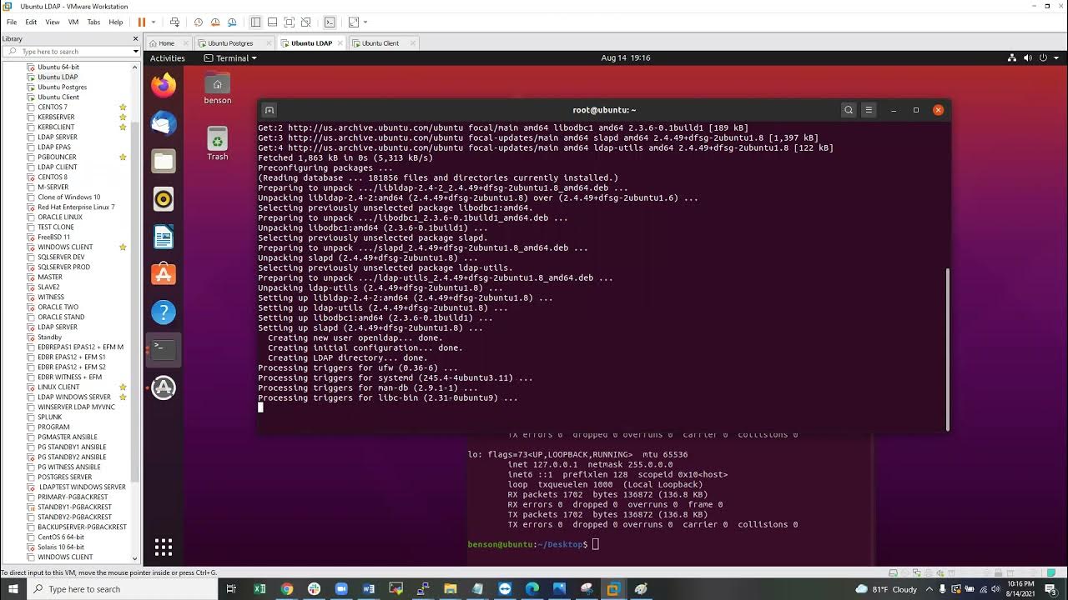Open the Files manager in the dock
1068x600 pixels.
pyautogui.click(x=164, y=161)
